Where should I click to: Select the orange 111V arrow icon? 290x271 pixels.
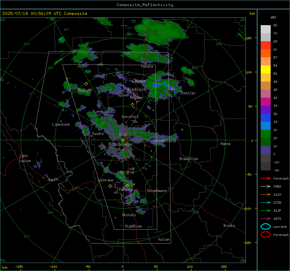click(266, 194)
